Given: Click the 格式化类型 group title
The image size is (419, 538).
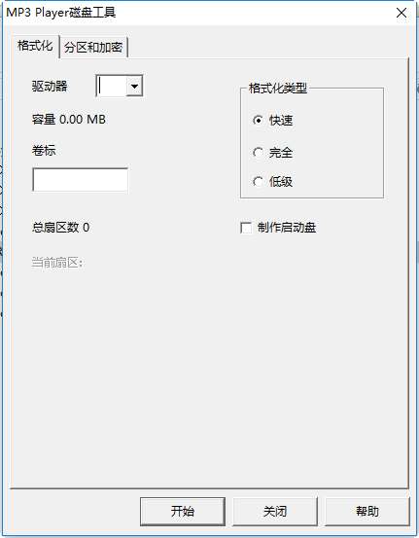Looking at the screenshot, I should point(278,89).
